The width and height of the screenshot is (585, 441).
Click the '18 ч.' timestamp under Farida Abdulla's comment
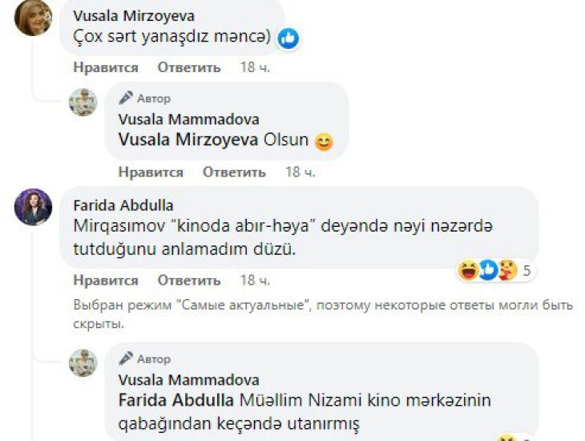(255, 281)
